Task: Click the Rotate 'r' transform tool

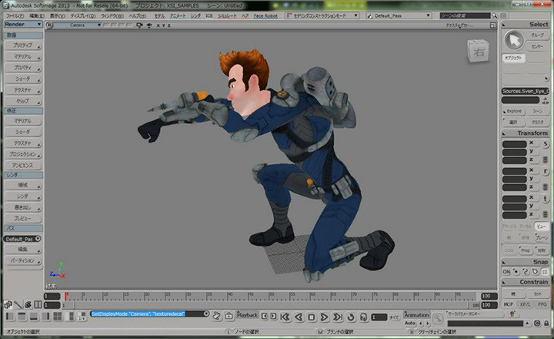Action: click(546, 171)
